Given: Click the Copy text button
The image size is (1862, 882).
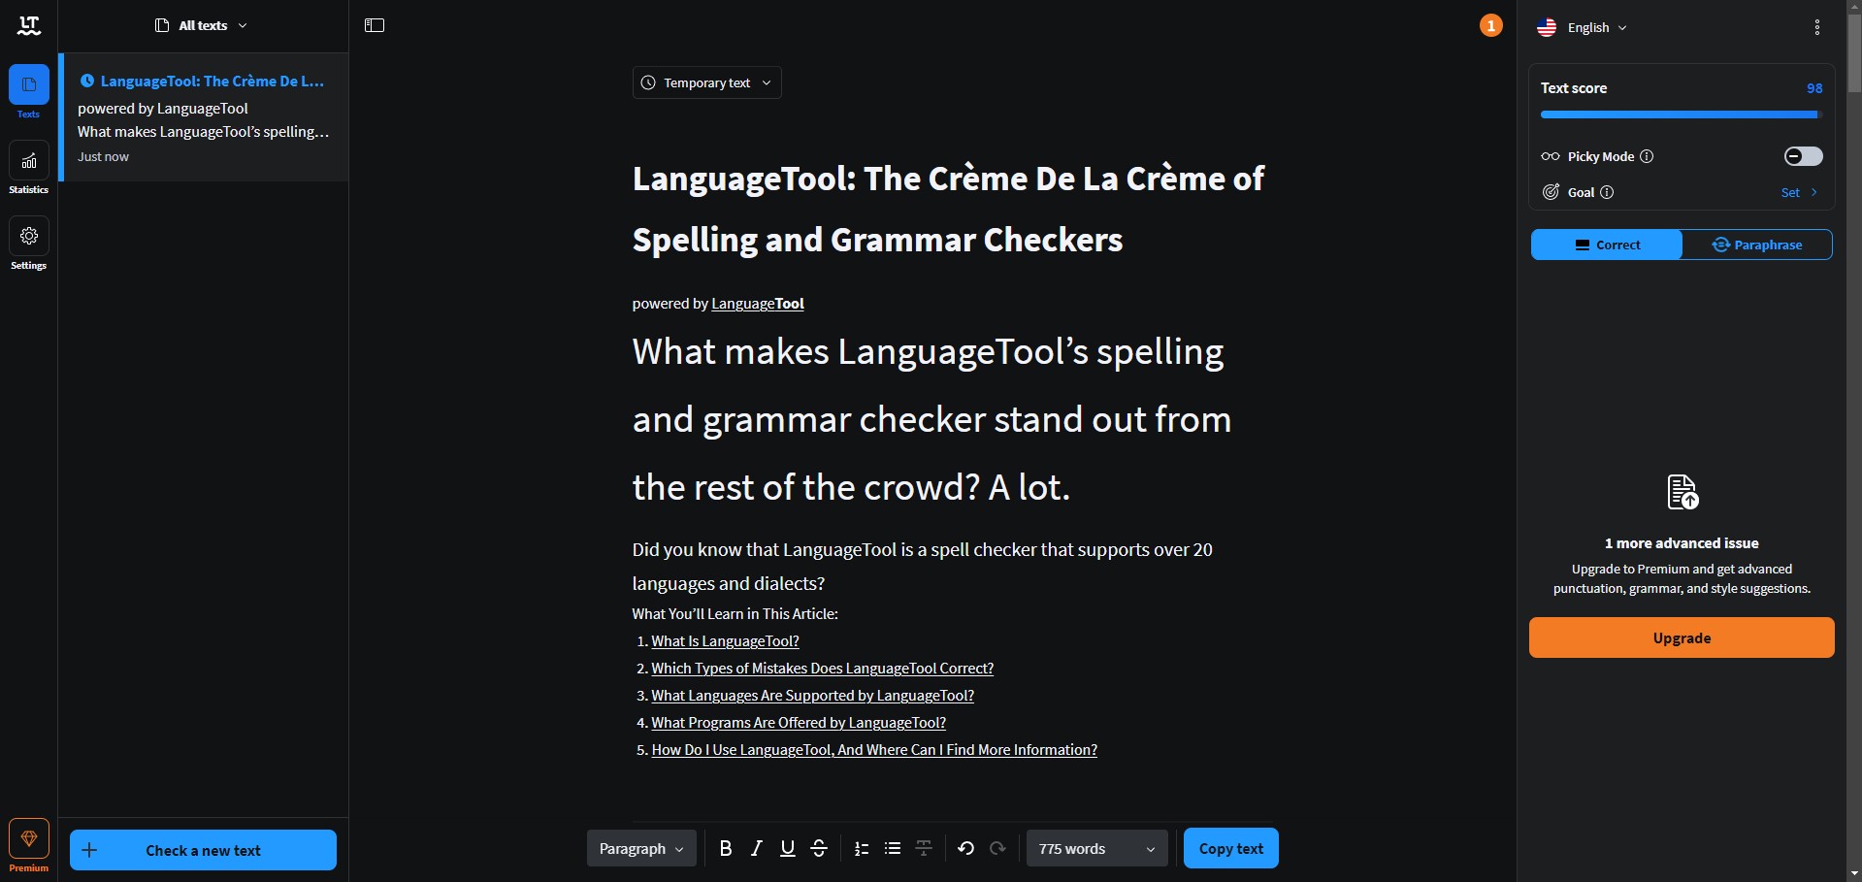Looking at the screenshot, I should [x=1231, y=848].
